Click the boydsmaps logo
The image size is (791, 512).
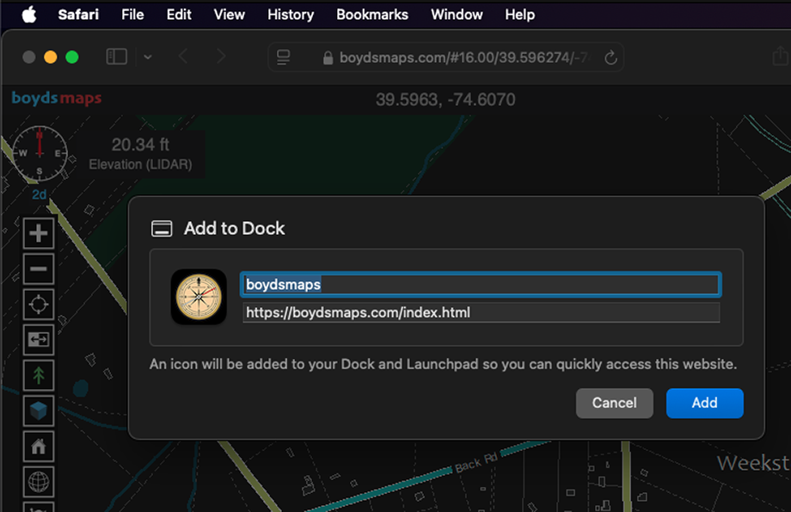click(x=57, y=98)
